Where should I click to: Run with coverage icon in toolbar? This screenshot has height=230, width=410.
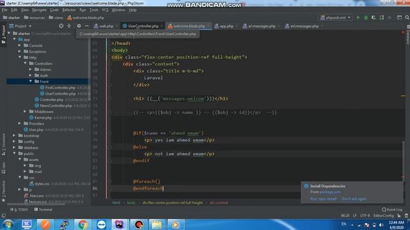click(x=373, y=18)
